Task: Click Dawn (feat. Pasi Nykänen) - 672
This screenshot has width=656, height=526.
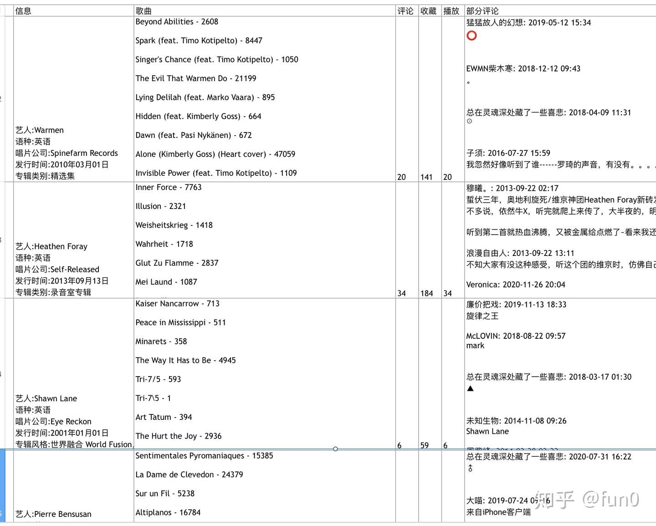Action: point(194,135)
